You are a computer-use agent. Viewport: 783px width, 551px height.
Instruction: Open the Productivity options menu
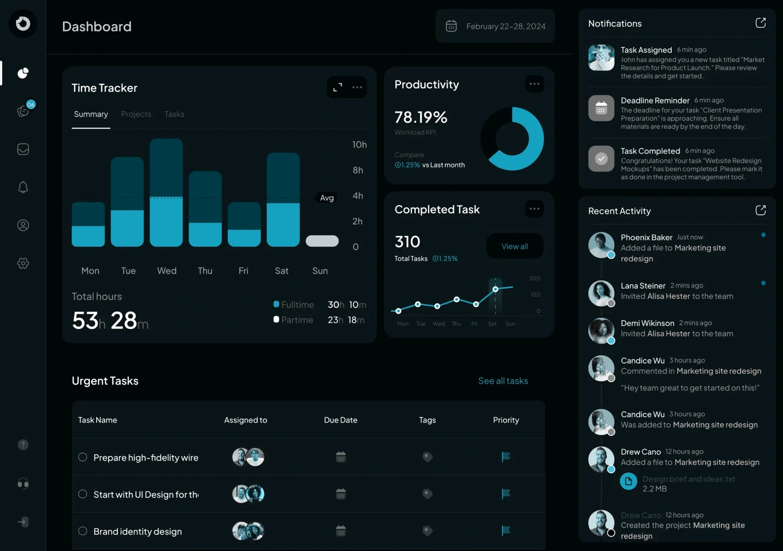(534, 84)
